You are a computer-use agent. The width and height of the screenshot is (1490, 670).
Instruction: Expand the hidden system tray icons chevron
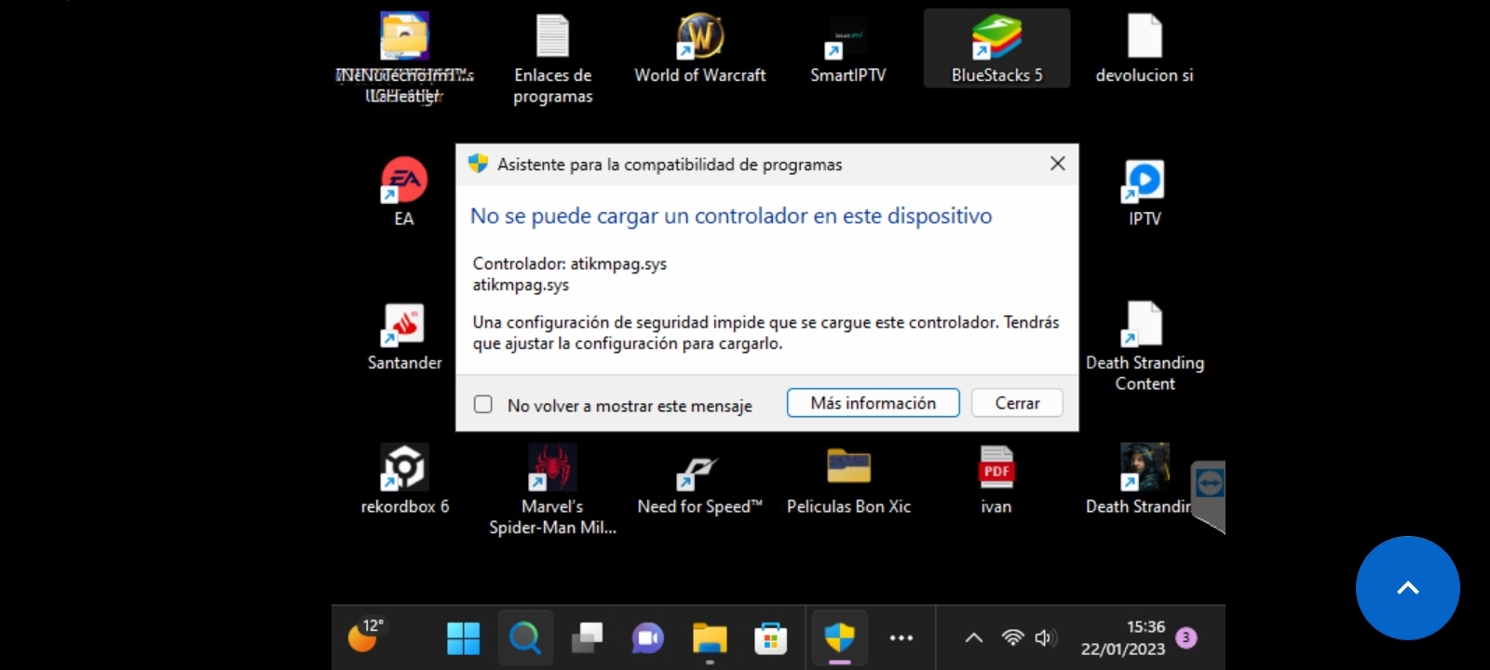973,637
